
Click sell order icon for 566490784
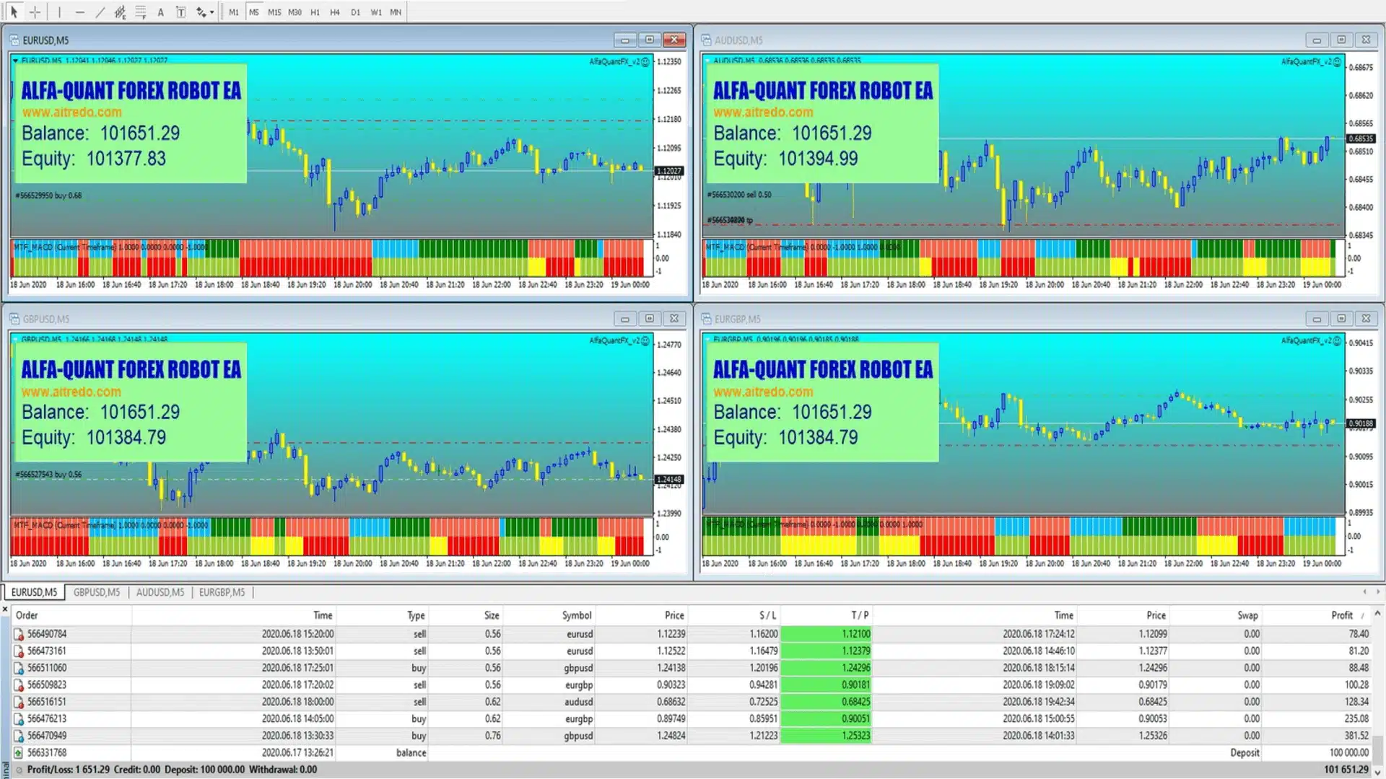point(19,634)
